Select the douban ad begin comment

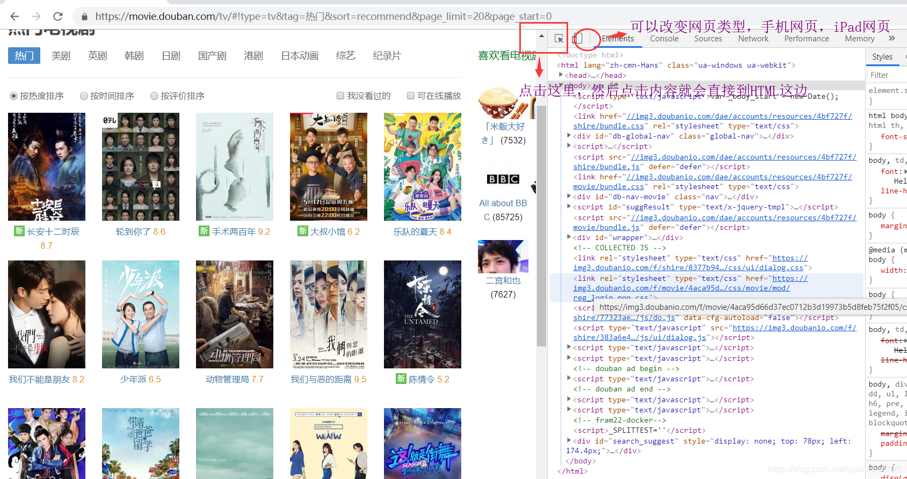626,368
